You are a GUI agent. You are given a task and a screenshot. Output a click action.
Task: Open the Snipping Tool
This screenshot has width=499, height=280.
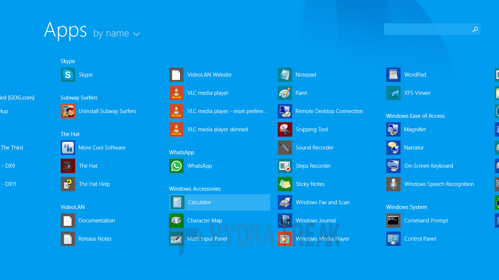click(312, 129)
